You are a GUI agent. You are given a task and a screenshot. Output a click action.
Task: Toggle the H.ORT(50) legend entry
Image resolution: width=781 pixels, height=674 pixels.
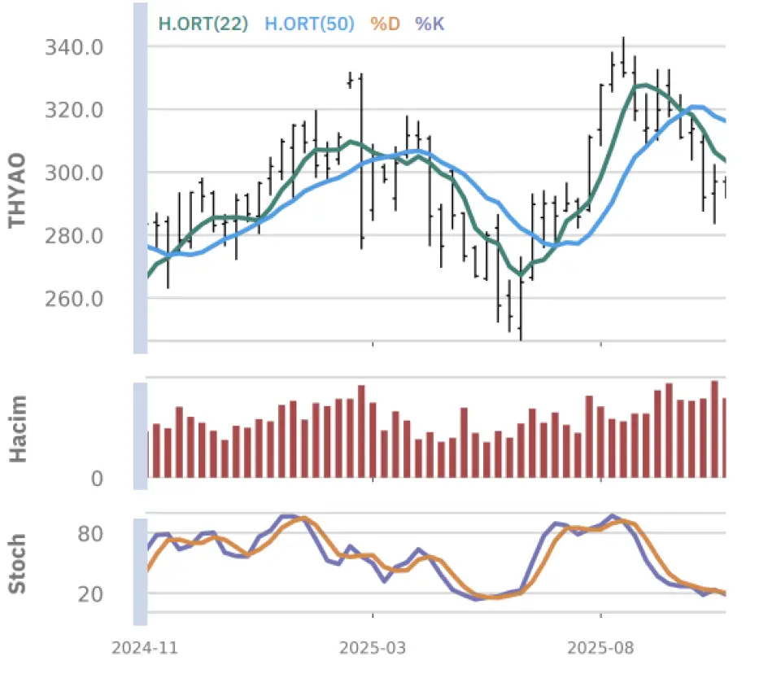pyautogui.click(x=309, y=24)
